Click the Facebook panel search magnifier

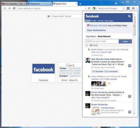129,16
